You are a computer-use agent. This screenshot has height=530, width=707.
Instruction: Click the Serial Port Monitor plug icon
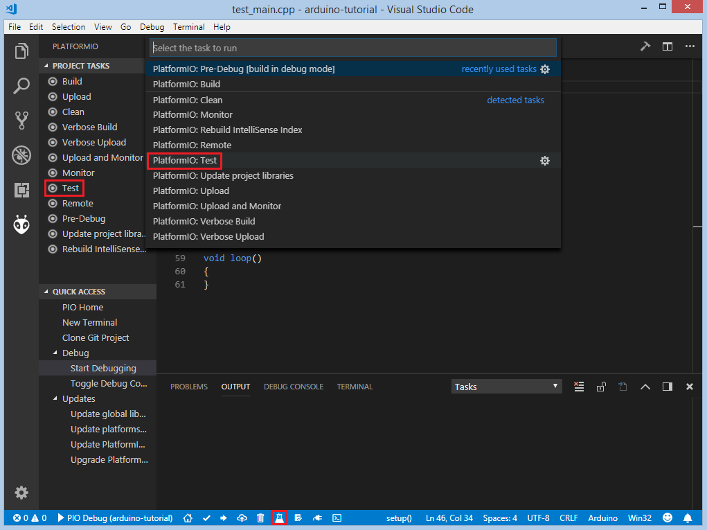(317, 518)
